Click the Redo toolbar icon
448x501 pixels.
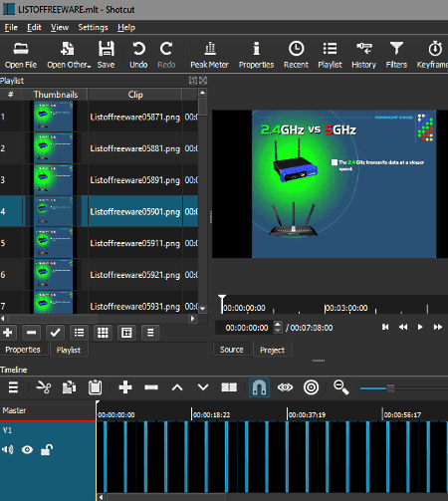click(x=166, y=55)
